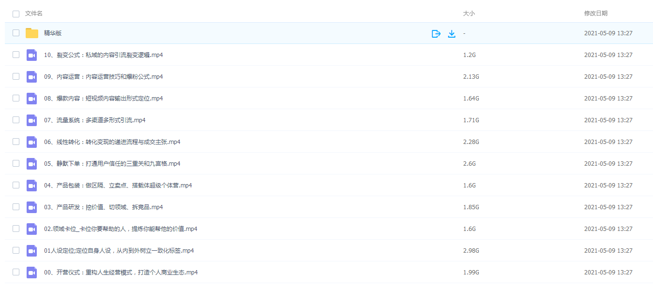Click the 1.2G size of 10、裂变公式
Viewport: 653px width, 287px height.
[470, 55]
